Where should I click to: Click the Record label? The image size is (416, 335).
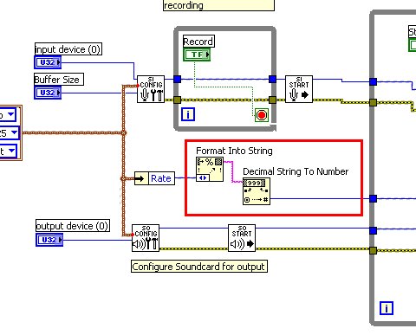198,42
